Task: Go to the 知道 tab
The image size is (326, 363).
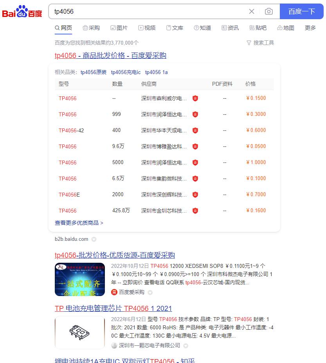Action: click(202, 28)
